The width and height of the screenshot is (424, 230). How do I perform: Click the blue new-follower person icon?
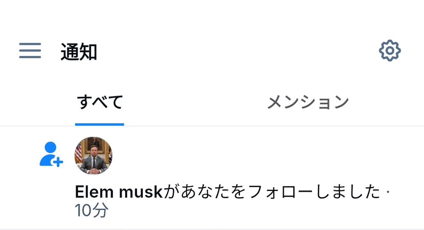[x=51, y=154]
